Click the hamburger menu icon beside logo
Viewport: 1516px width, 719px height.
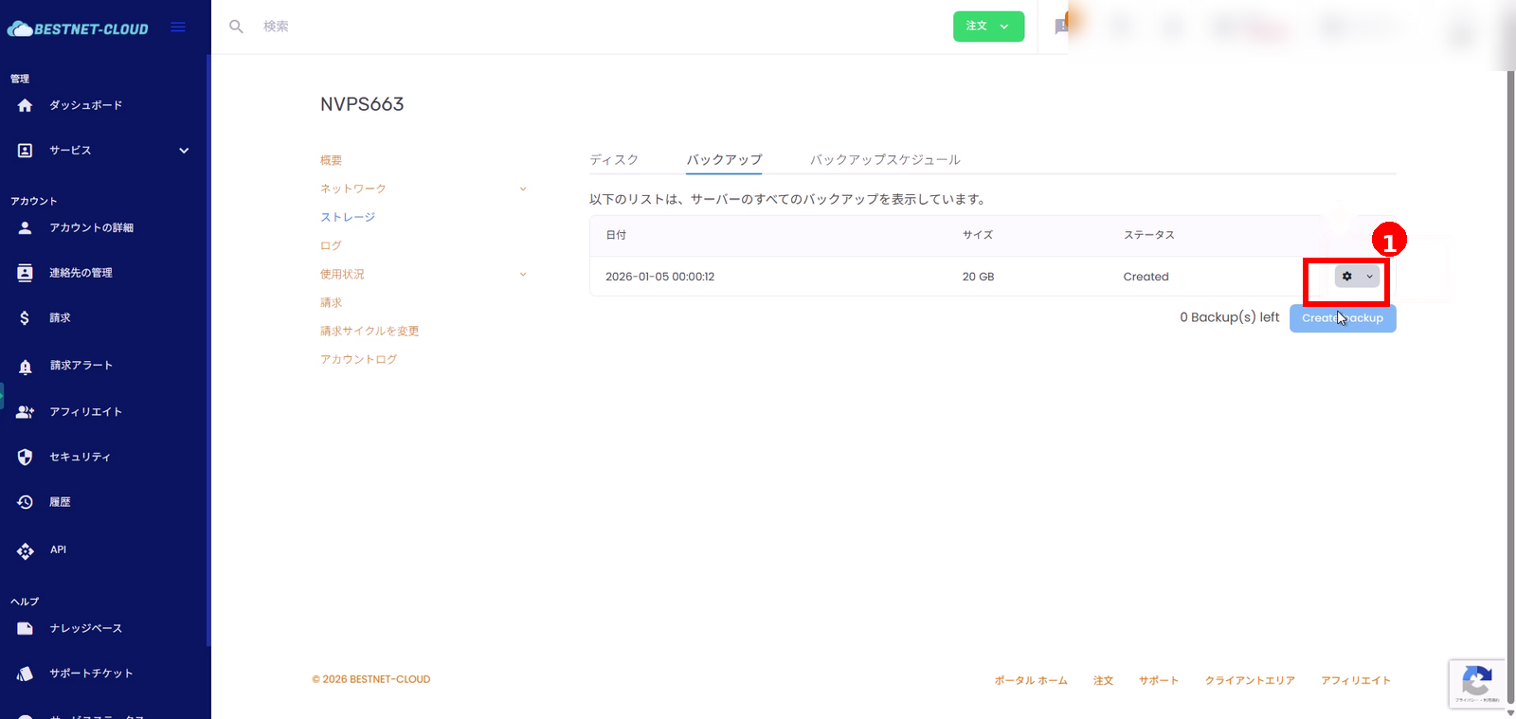pyautogui.click(x=177, y=27)
